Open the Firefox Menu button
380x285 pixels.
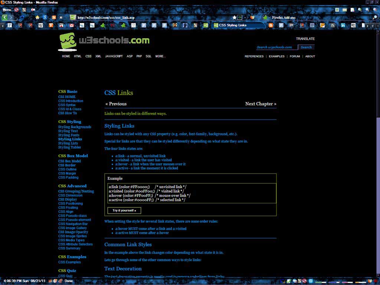7,10
